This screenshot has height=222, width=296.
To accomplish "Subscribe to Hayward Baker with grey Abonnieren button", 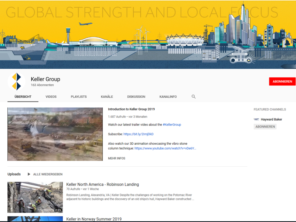I will [x=265, y=127].
